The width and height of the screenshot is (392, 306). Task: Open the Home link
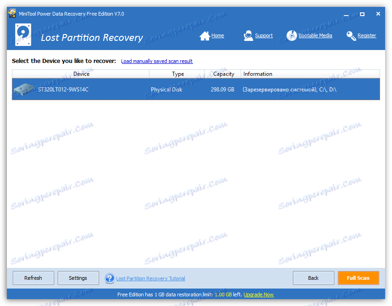217,35
